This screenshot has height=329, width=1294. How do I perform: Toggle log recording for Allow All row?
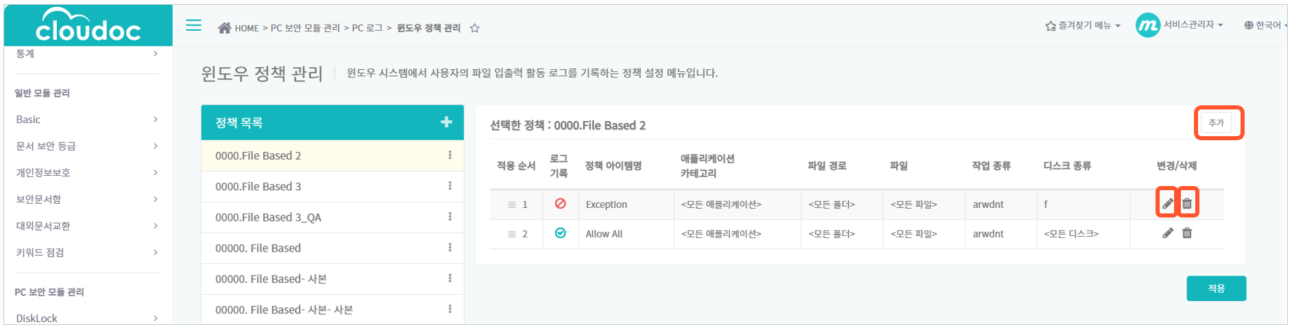(560, 233)
